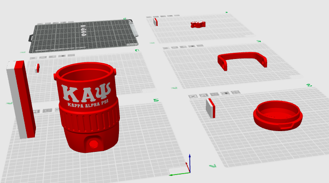Delete the handle plate using X icon
Image resolution: width=329 pixels, height=183 pixels.
166,48
